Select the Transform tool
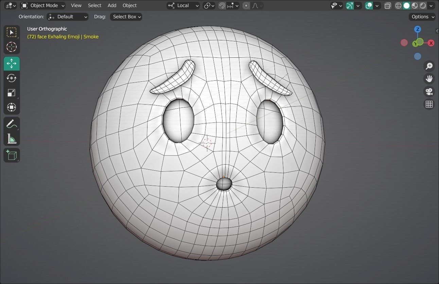The image size is (439, 284). tap(12, 107)
